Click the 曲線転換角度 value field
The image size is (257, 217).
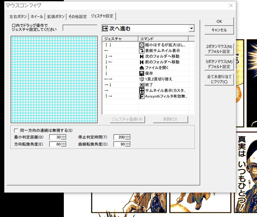[x=119, y=144]
